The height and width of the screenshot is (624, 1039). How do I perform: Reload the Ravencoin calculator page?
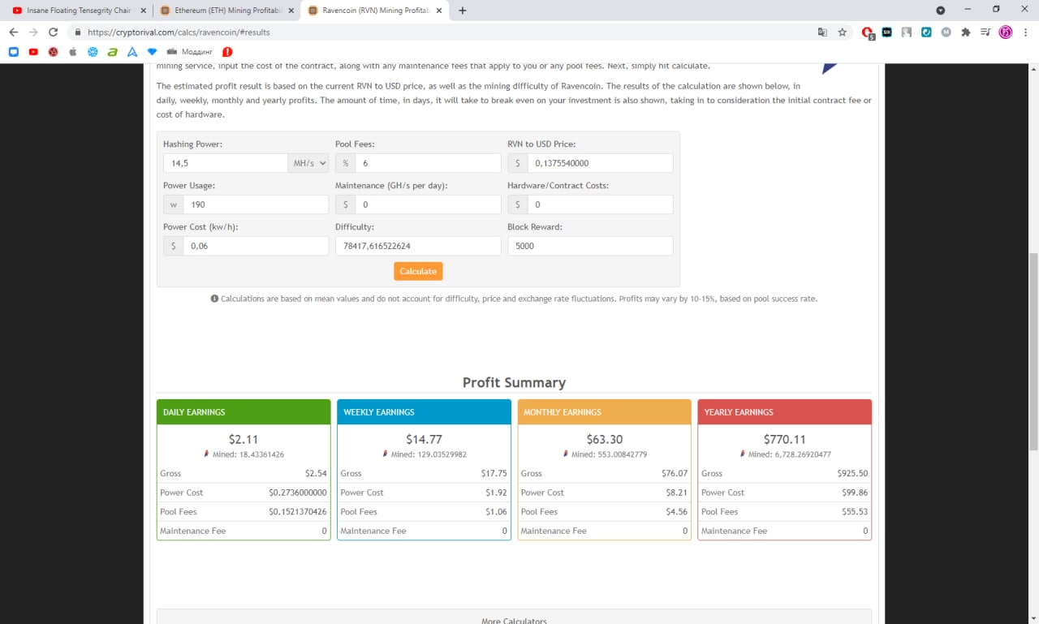[x=54, y=32]
